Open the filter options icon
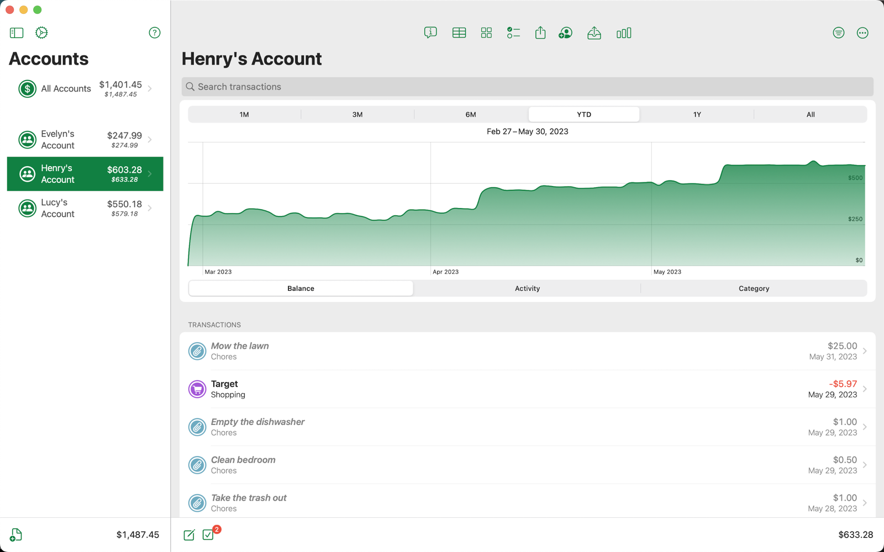Image resolution: width=884 pixels, height=552 pixels. (x=838, y=33)
